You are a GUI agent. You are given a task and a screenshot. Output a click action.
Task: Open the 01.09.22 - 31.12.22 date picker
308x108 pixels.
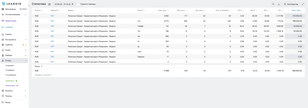[64, 4]
